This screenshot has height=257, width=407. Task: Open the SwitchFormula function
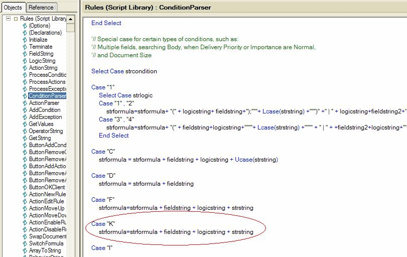pyautogui.click(x=46, y=243)
